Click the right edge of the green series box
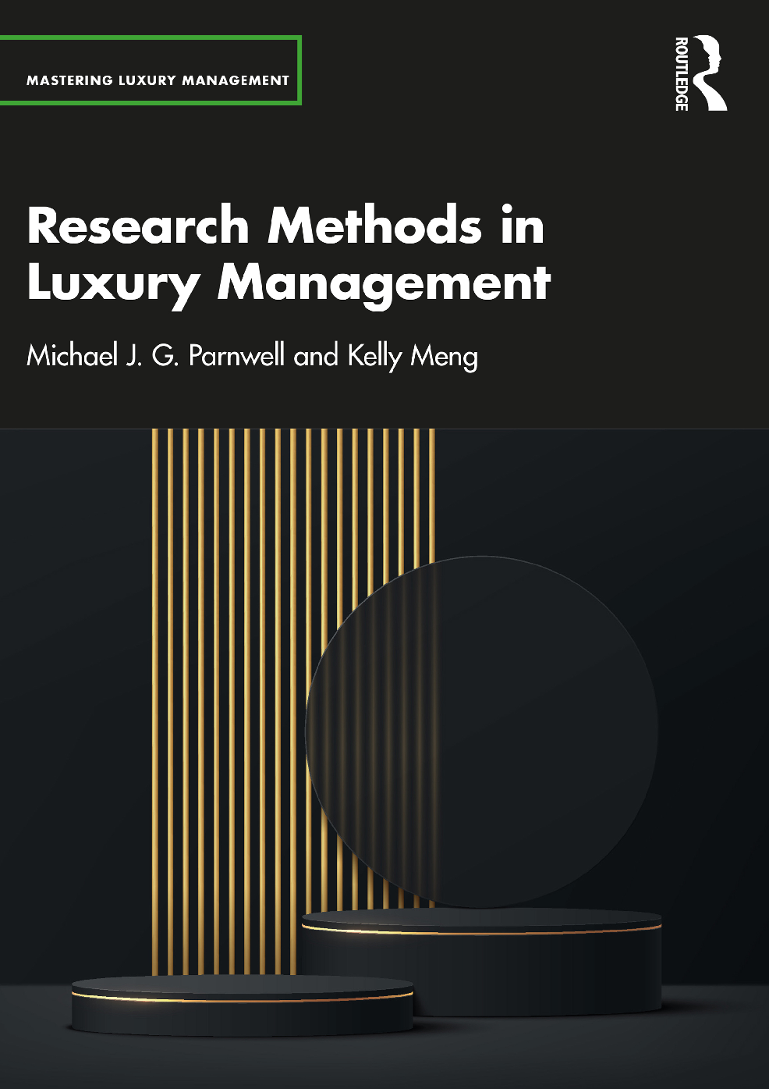 coord(299,70)
